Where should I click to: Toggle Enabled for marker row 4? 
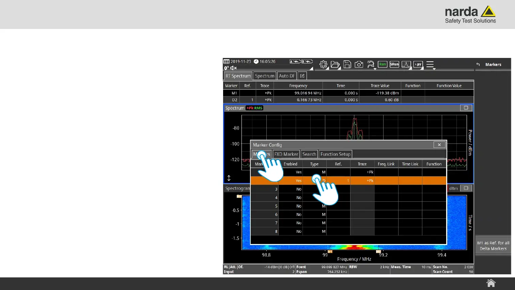(x=291, y=198)
